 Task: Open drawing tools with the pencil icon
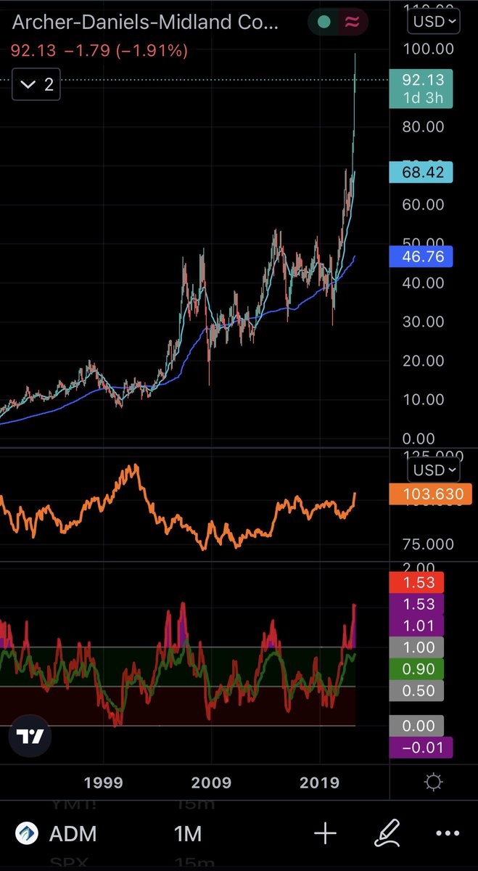388,834
